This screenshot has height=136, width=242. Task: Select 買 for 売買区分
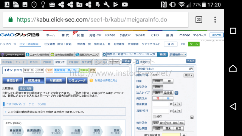pyautogui.click(x=158, y=98)
